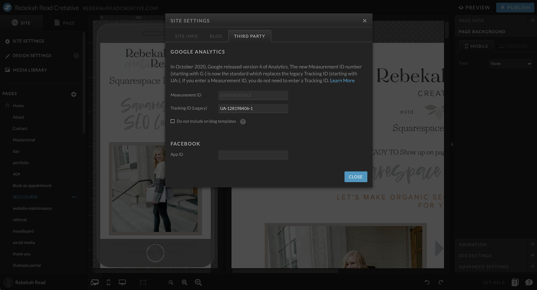Switch to desktop-only view icon
537x290 pixels.
[x=122, y=283]
